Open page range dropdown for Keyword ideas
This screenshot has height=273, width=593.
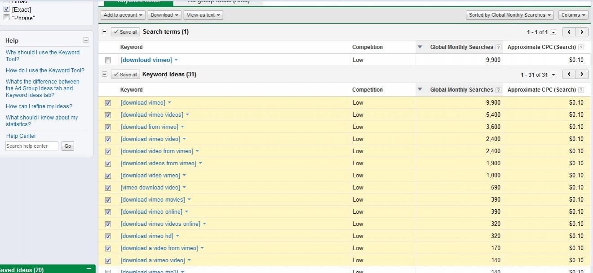(553, 75)
